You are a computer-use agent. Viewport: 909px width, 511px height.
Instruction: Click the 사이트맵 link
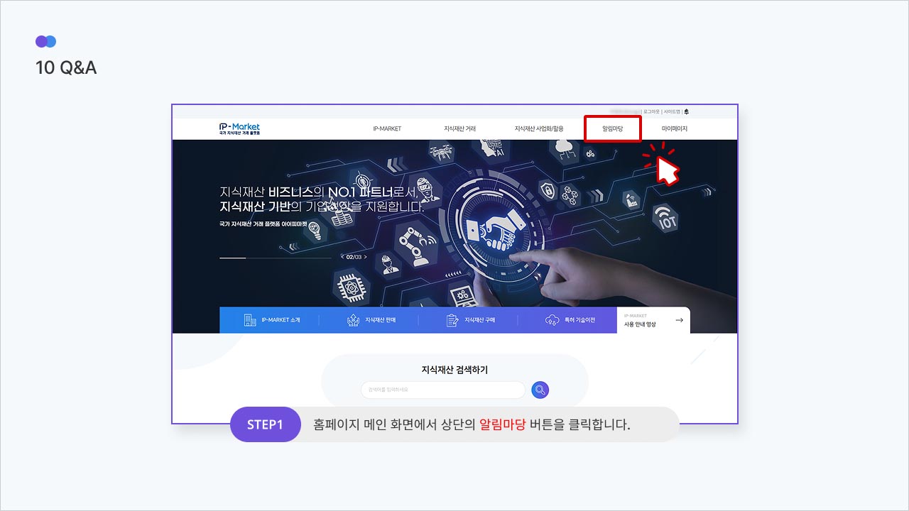pos(672,111)
